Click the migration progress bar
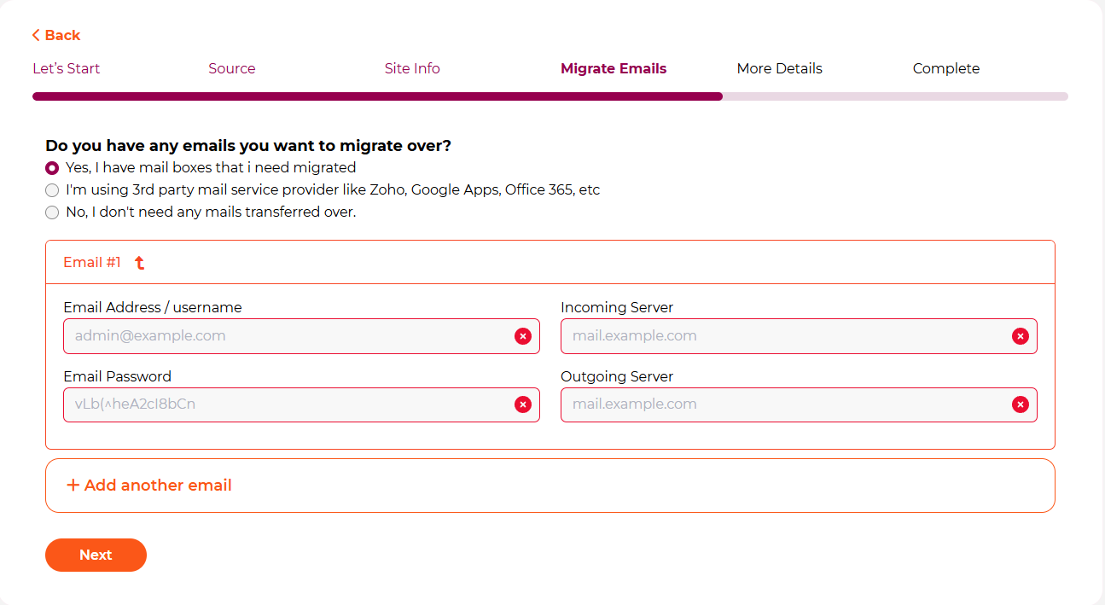1105x605 pixels. click(550, 96)
